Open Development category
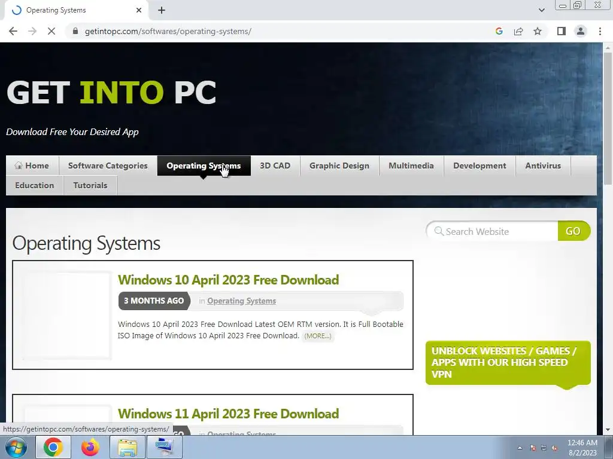The image size is (613, 459). tap(480, 166)
